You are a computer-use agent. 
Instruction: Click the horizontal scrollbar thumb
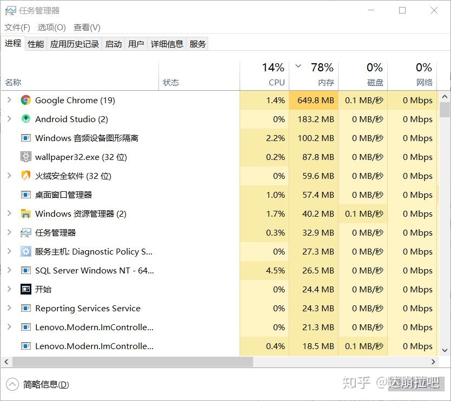[132, 362]
